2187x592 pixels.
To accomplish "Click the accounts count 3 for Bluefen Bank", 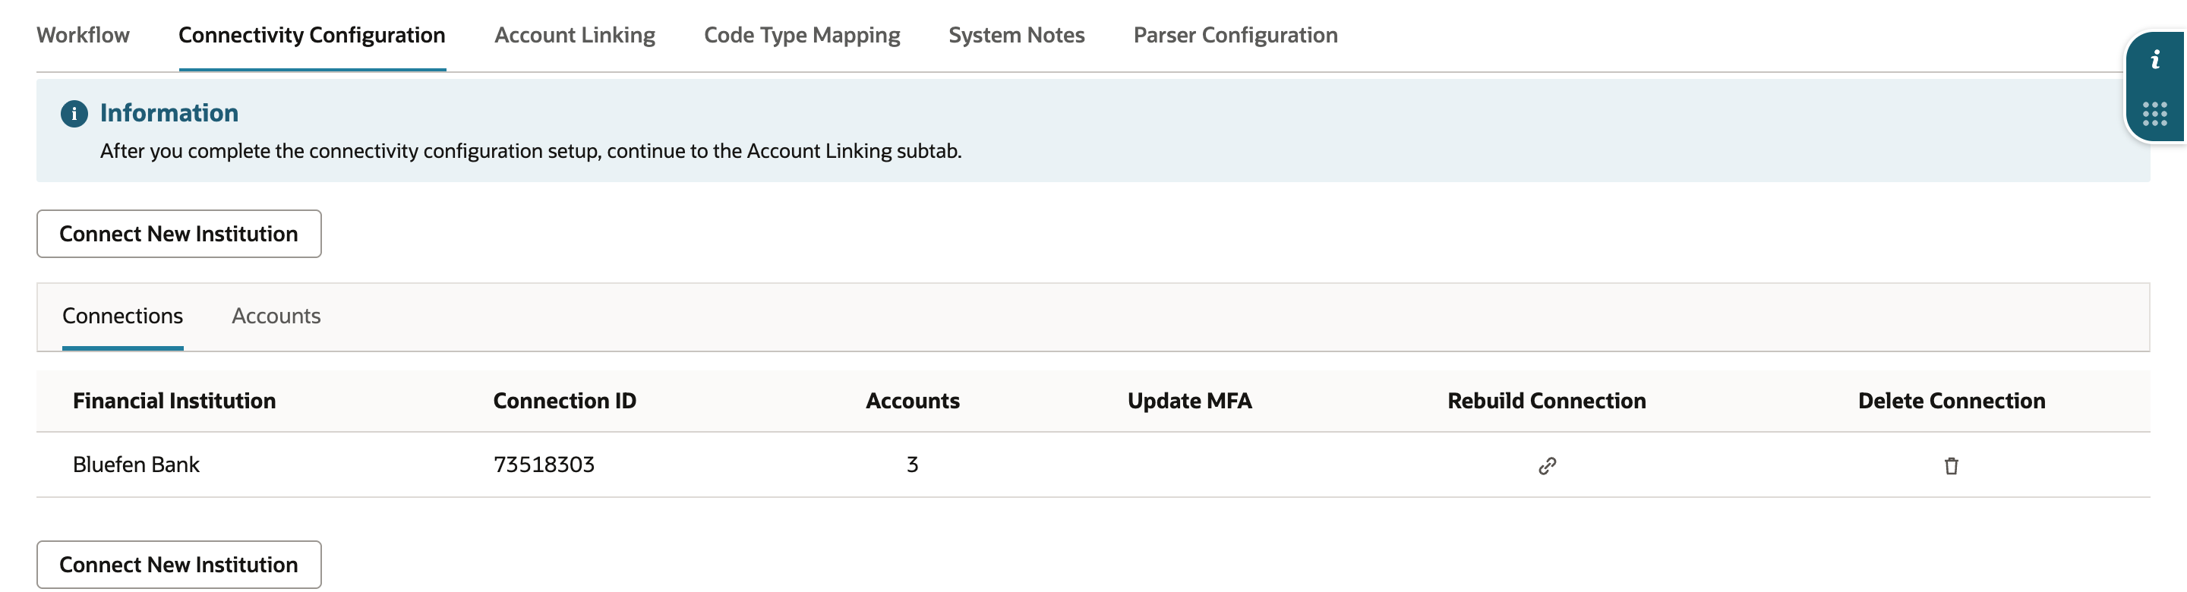I will (x=913, y=464).
